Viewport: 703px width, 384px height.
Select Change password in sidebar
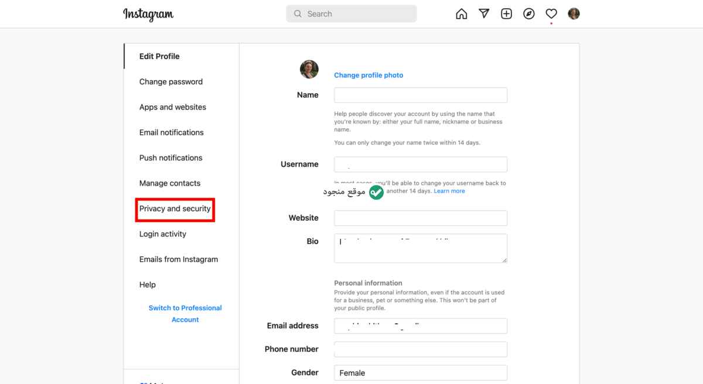point(171,82)
